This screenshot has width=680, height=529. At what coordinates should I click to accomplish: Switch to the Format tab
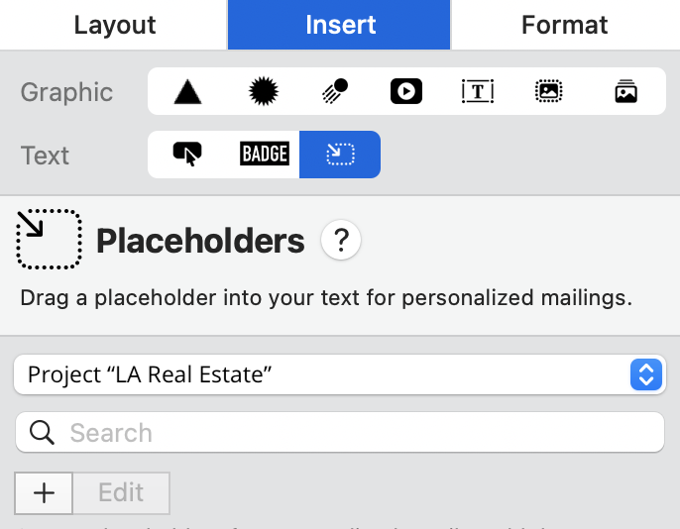click(565, 25)
